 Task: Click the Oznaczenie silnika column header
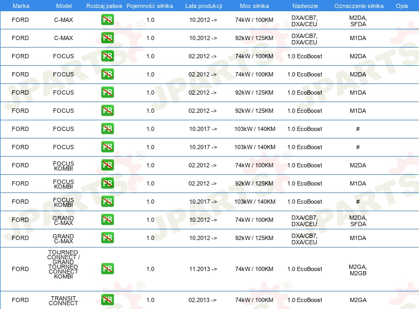click(359, 6)
